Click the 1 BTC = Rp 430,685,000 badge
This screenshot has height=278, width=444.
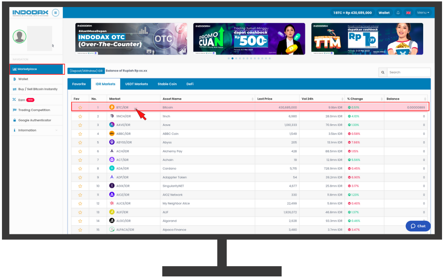[x=352, y=13]
